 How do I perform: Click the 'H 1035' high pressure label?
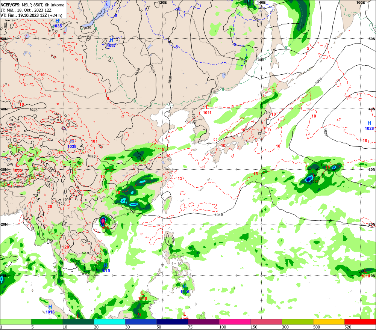pos(57,24)
